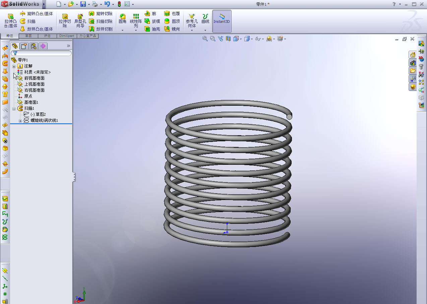Select the 包覆 wrap tool
This screenshot has height=304, width=427.
172,14
